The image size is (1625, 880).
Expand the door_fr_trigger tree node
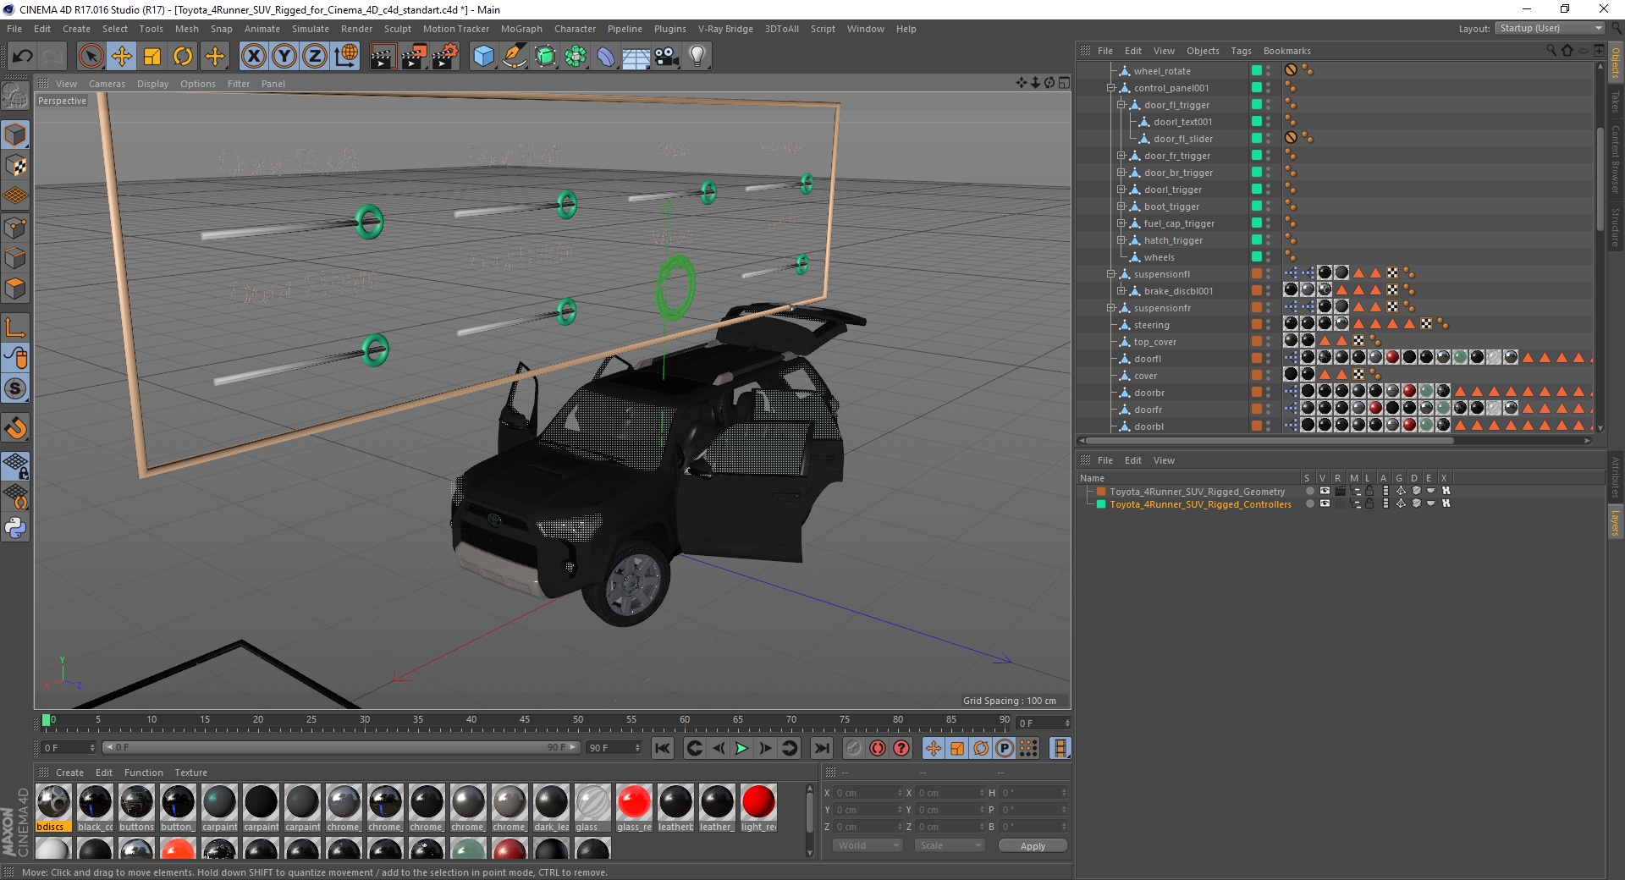(x=1121, y=156)
